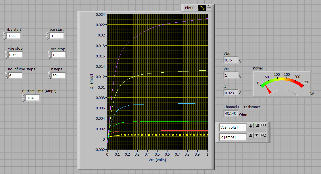Autoscale the X axis once

click(x=257, y=126)
